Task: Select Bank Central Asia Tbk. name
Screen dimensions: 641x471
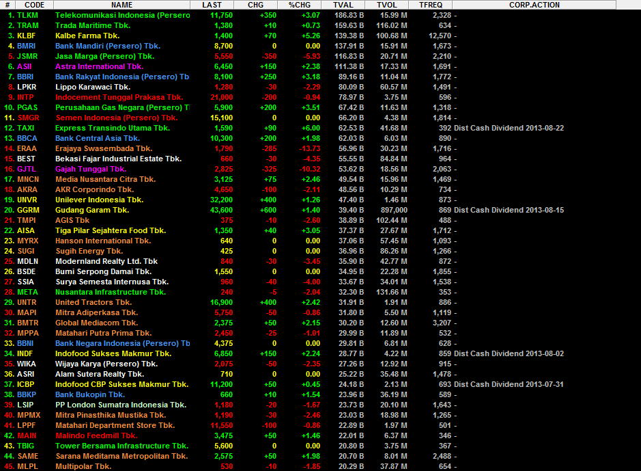Action: click(x=98, y=138)
